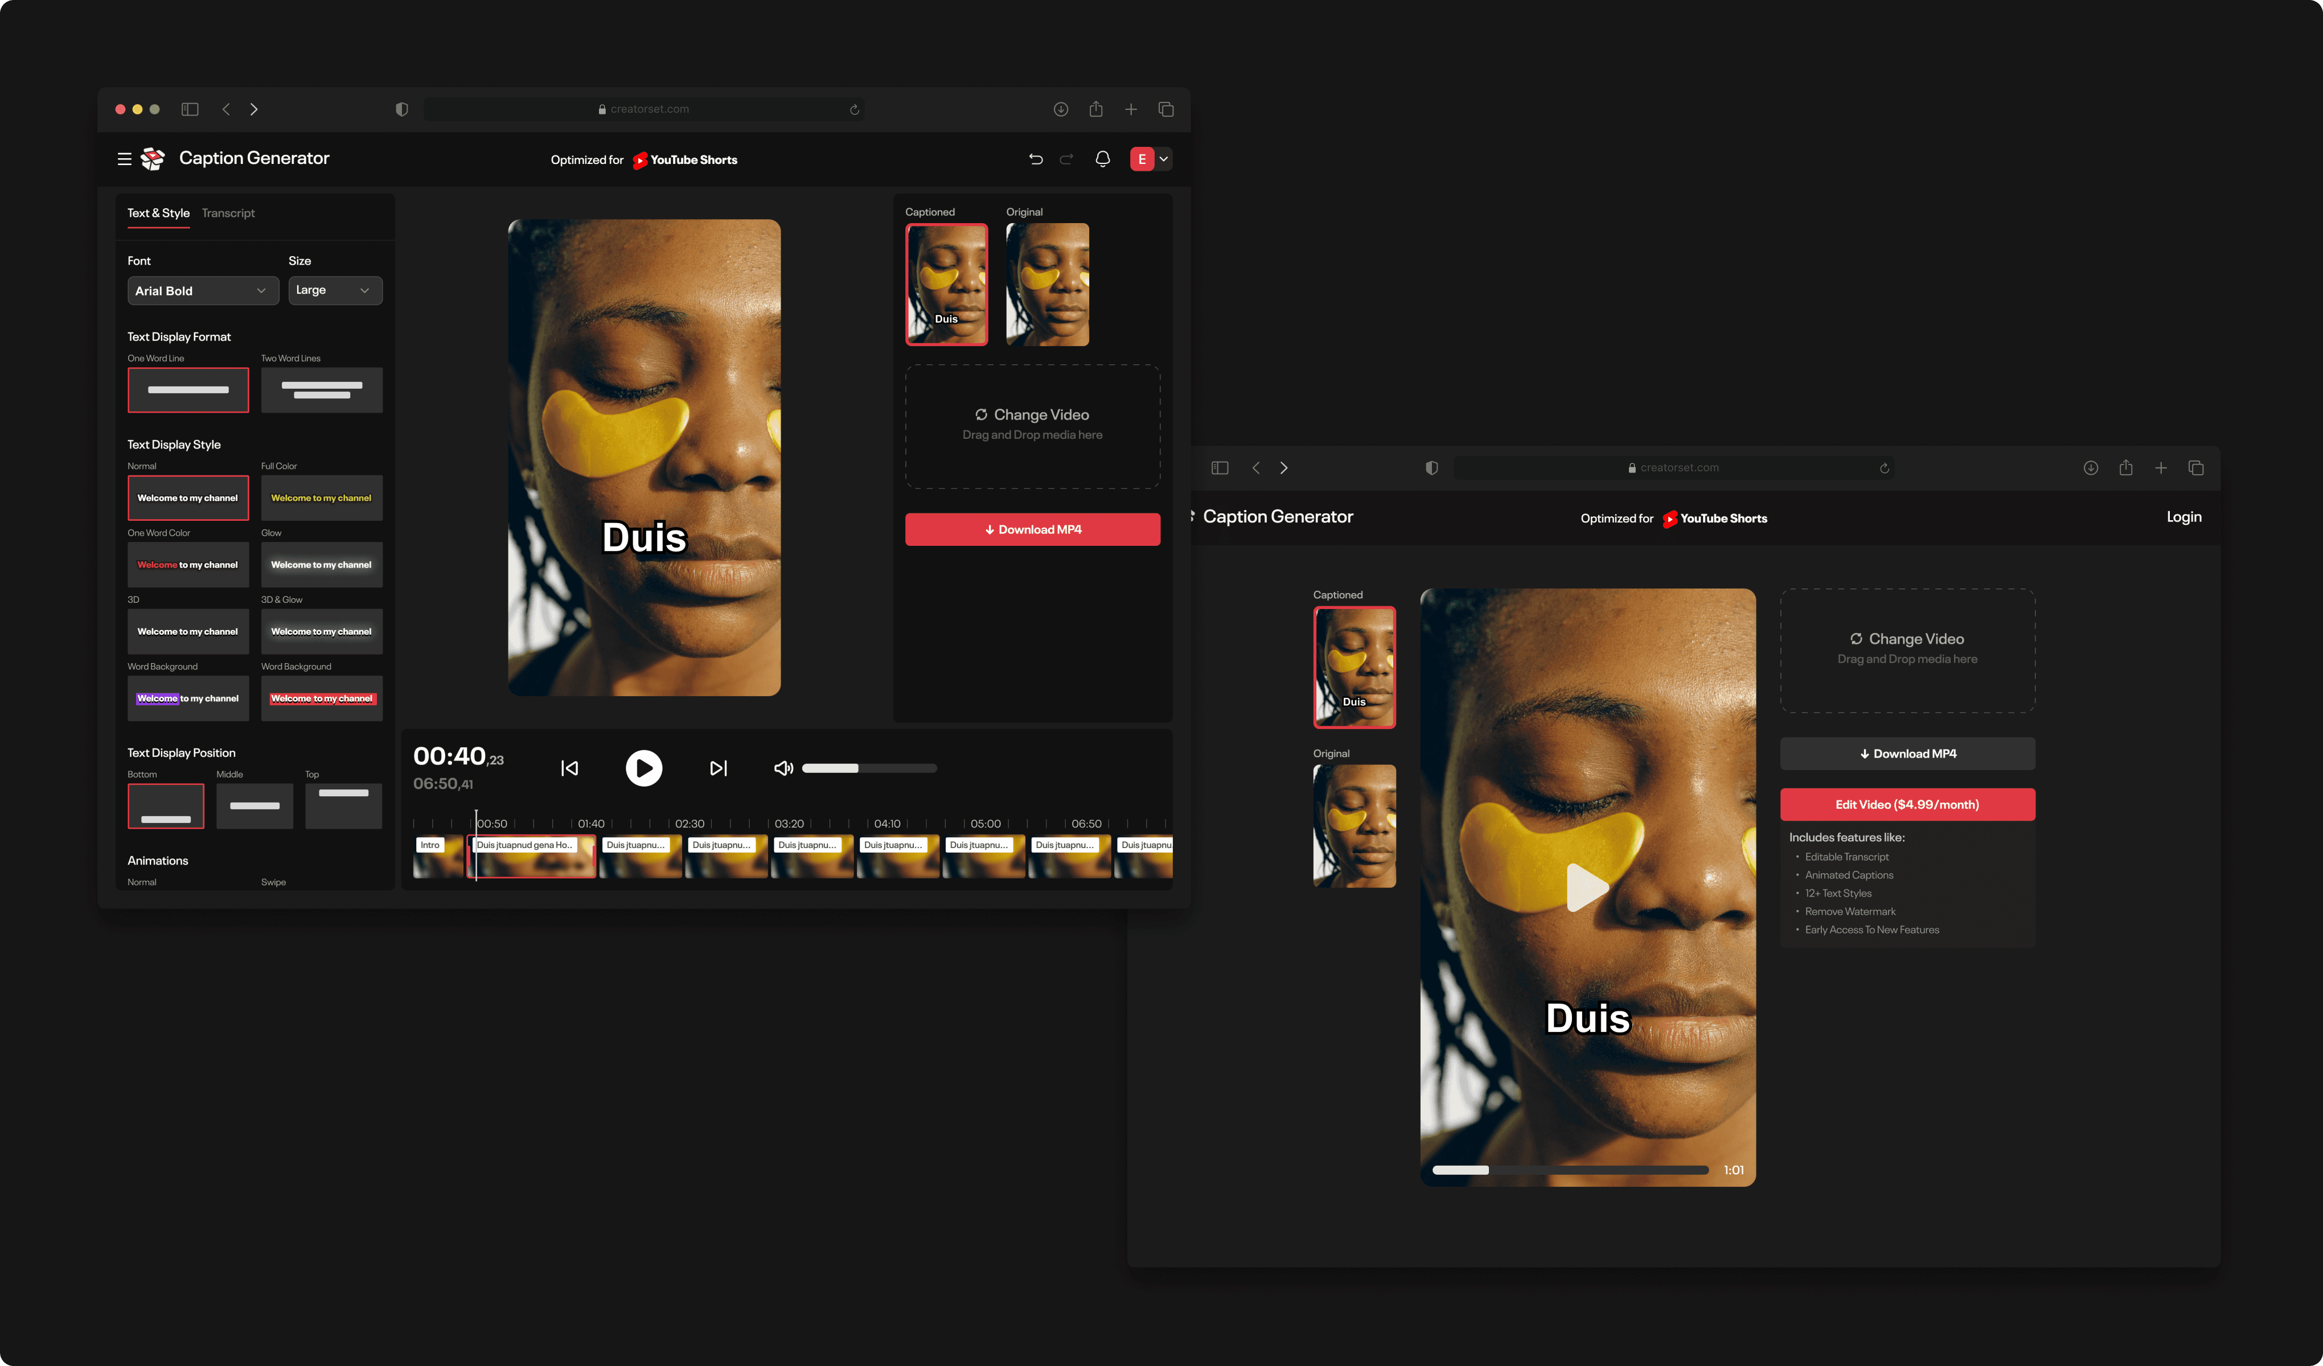2323x1366 pixels.
Task: Select the Text & Style tab
Action: click(x=158, y=213)
